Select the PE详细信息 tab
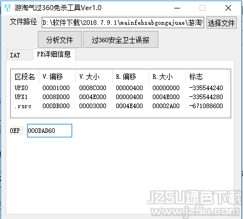Image resolution: width=243 pixels, height=219 pixels. pos(54,54)
